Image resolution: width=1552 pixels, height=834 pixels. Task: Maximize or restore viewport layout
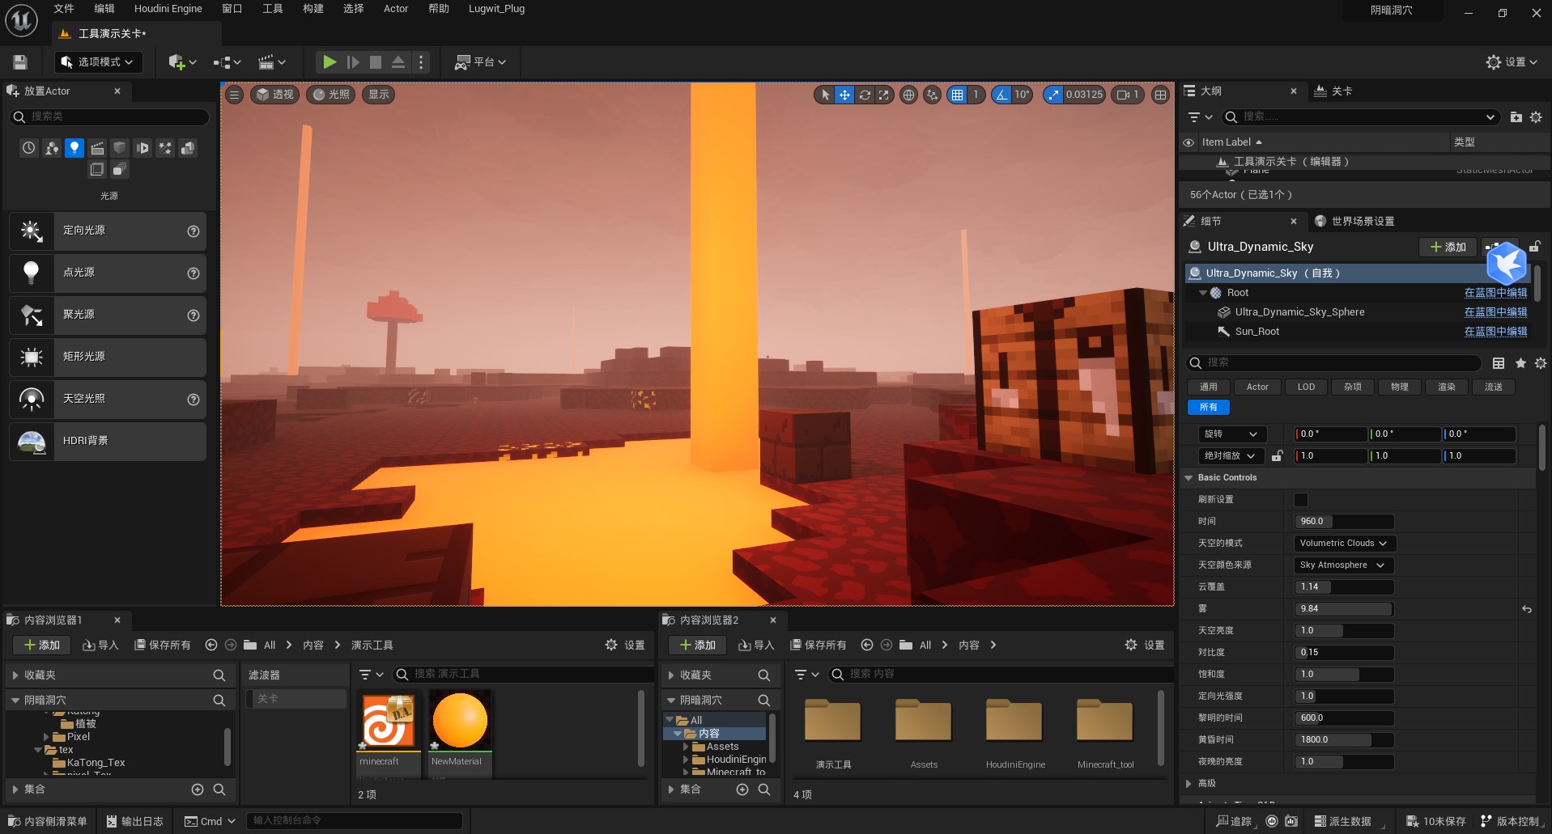pyautogui.click(x=1161, y=95)
